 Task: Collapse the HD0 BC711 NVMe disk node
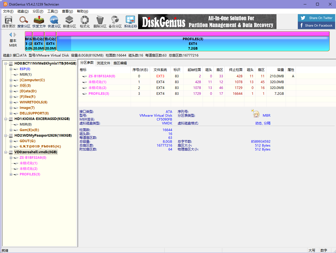point(6,63)
